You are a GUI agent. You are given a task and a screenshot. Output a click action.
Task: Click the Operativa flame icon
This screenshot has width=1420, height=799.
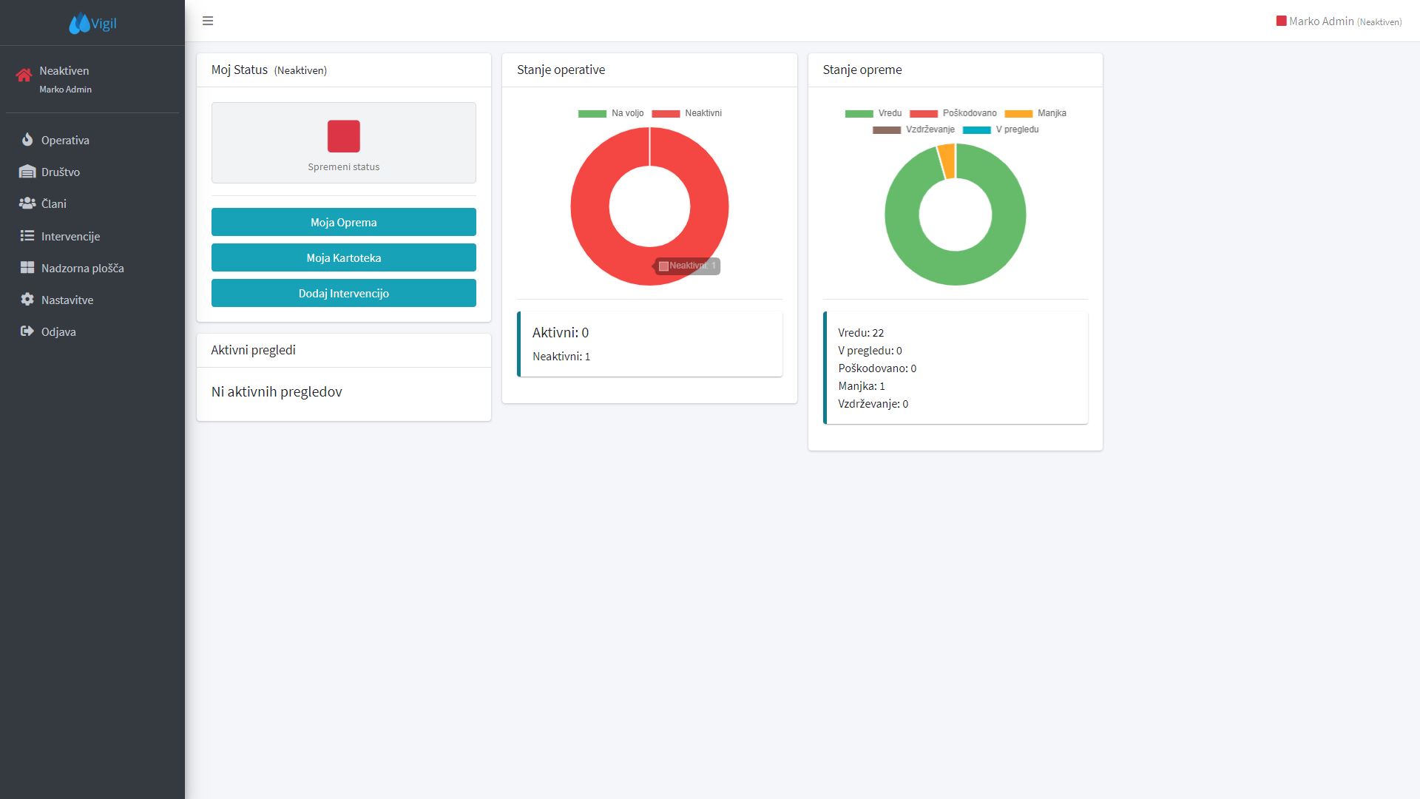[27, 140]
